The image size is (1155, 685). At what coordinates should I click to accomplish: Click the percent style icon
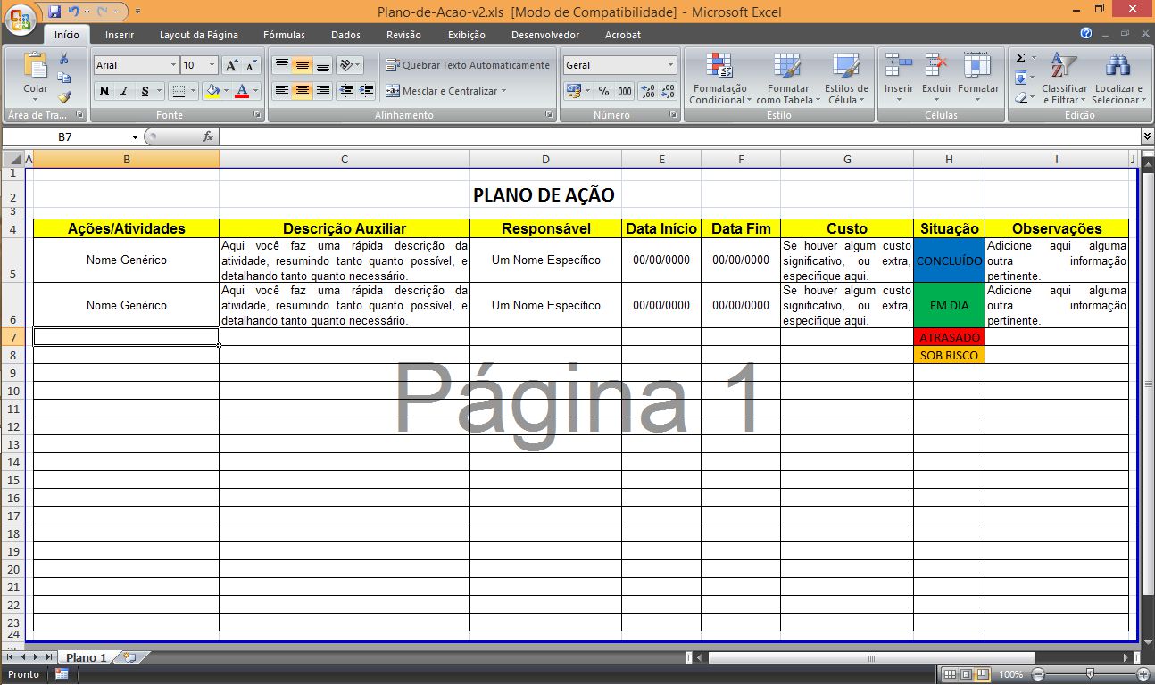pos(603,91)
